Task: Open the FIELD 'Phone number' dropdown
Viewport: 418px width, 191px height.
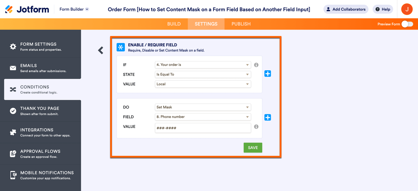Action: (x=203, y=117)
